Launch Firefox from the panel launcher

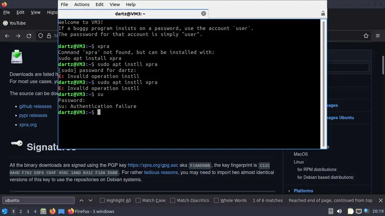point(52,211)
